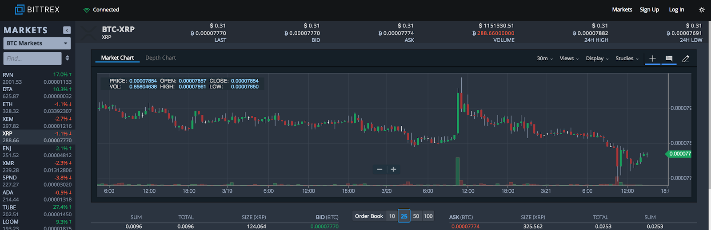Collapse the Markets sidebar panel
Screen dimensions: 711x230
pos(67,30)
